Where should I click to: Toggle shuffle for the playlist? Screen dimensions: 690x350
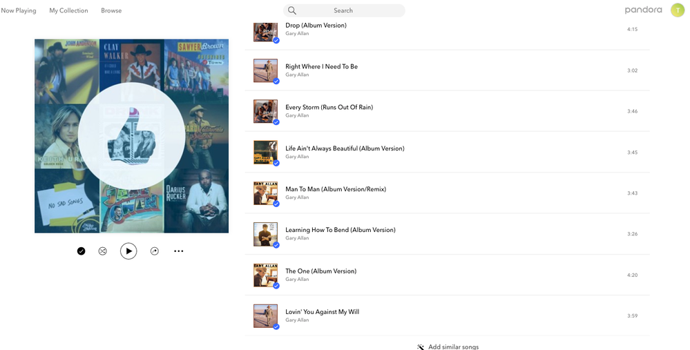pyautogui.click(x=103, y=251)
